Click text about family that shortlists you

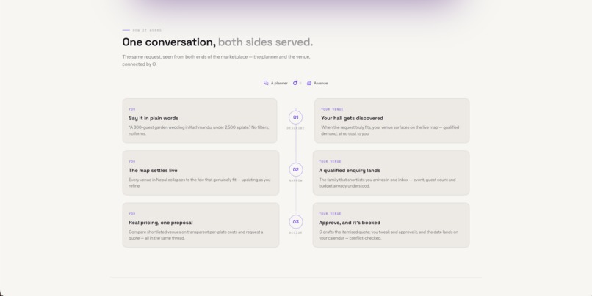coord(387,182)
